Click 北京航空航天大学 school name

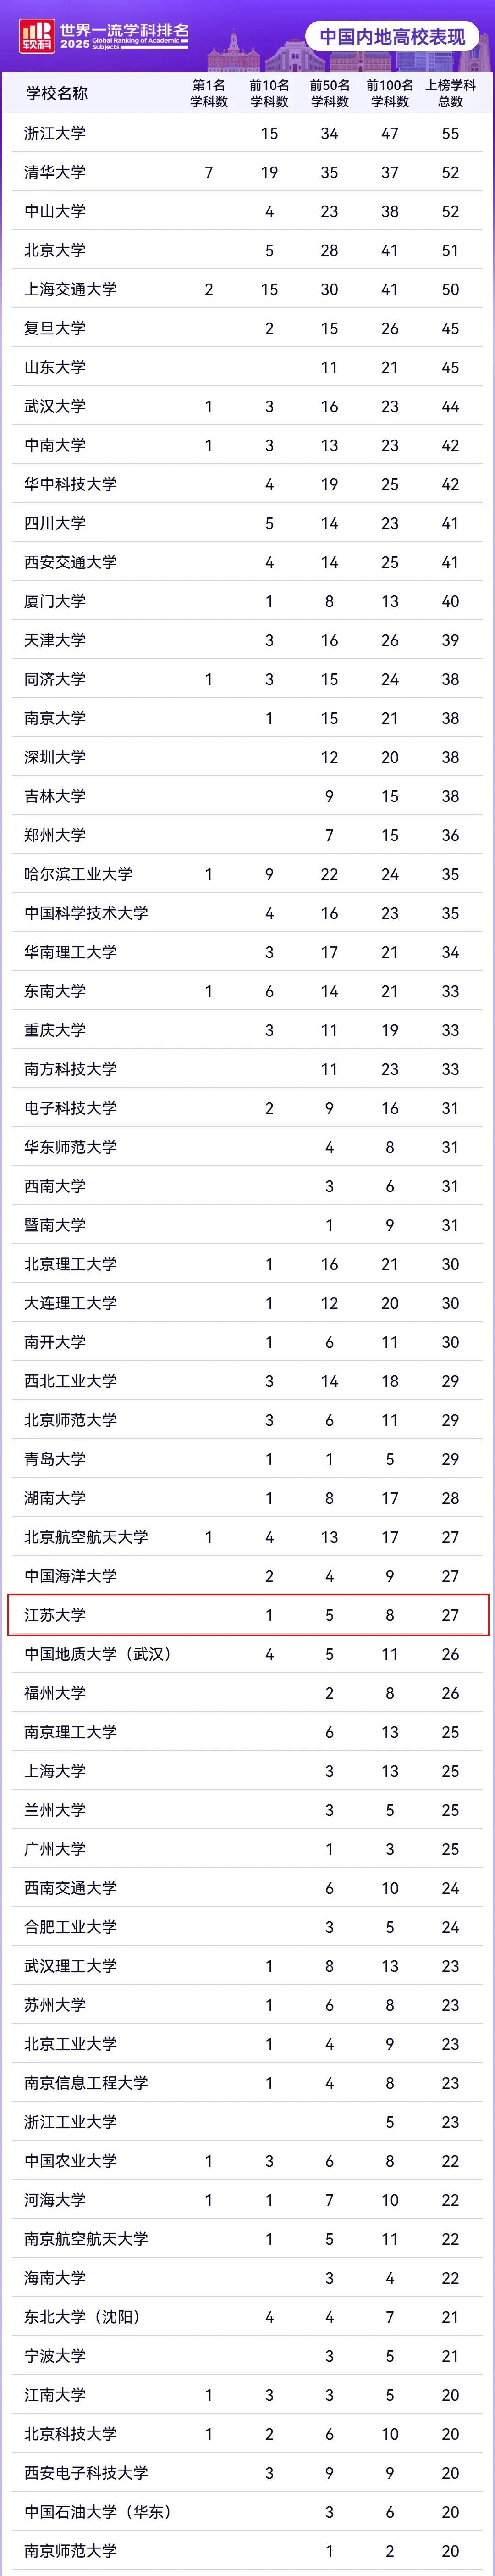coord(86,1537)
